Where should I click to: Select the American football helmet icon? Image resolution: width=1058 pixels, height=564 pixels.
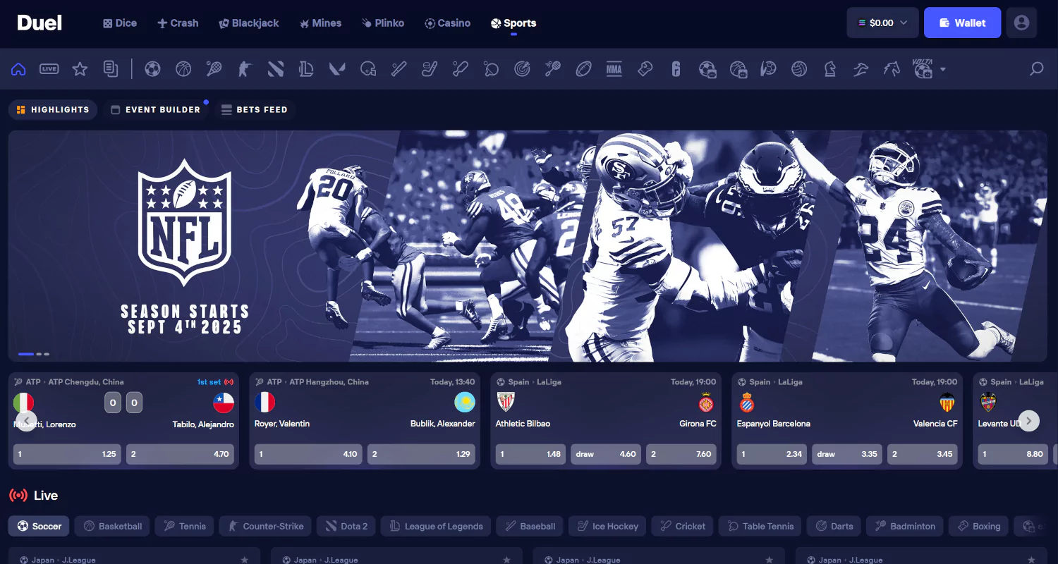coord(367,68)
